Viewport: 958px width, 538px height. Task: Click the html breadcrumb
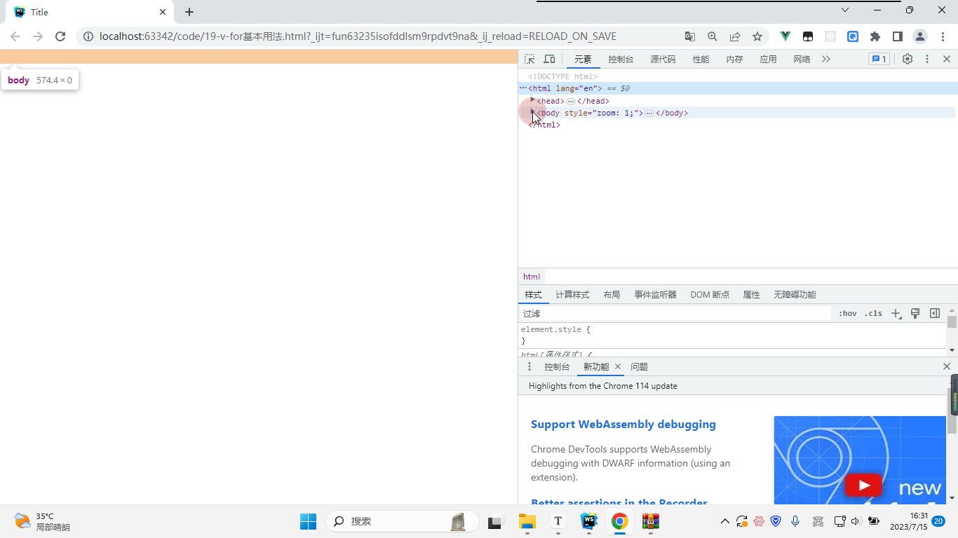pos(532,277)
